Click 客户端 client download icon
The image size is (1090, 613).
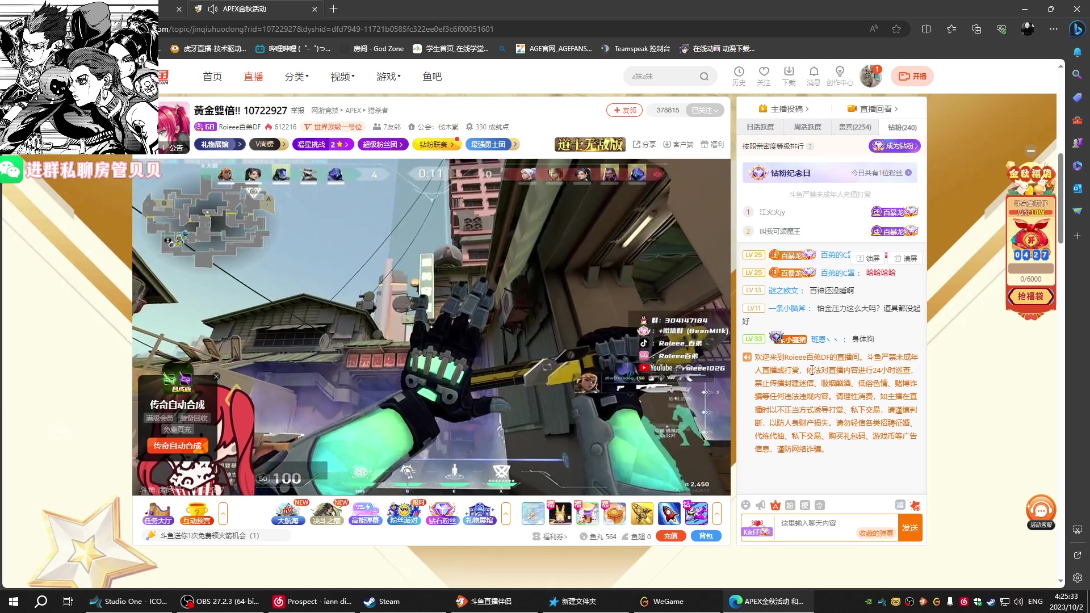(x=678, y=145)
